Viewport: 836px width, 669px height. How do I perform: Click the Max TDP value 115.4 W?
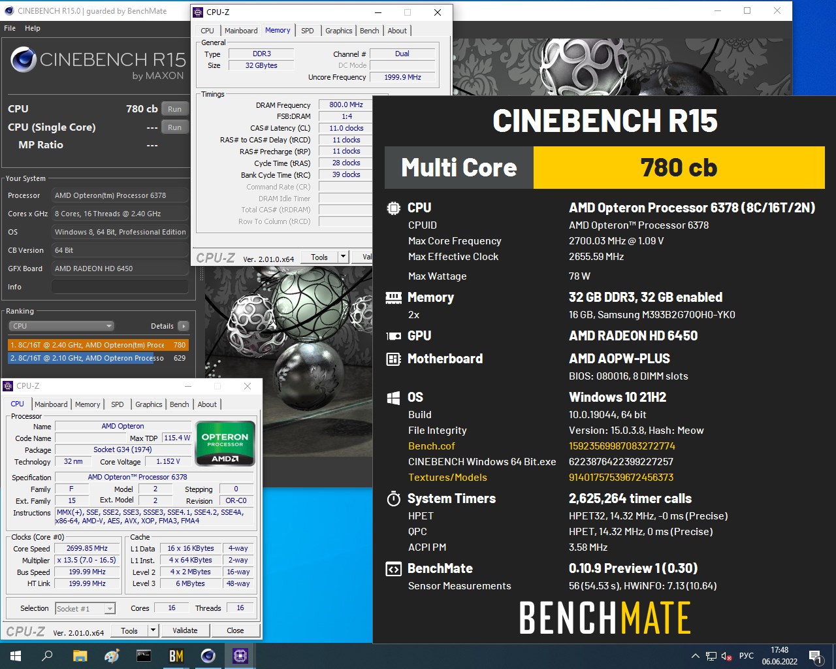(x=176, y=438)
